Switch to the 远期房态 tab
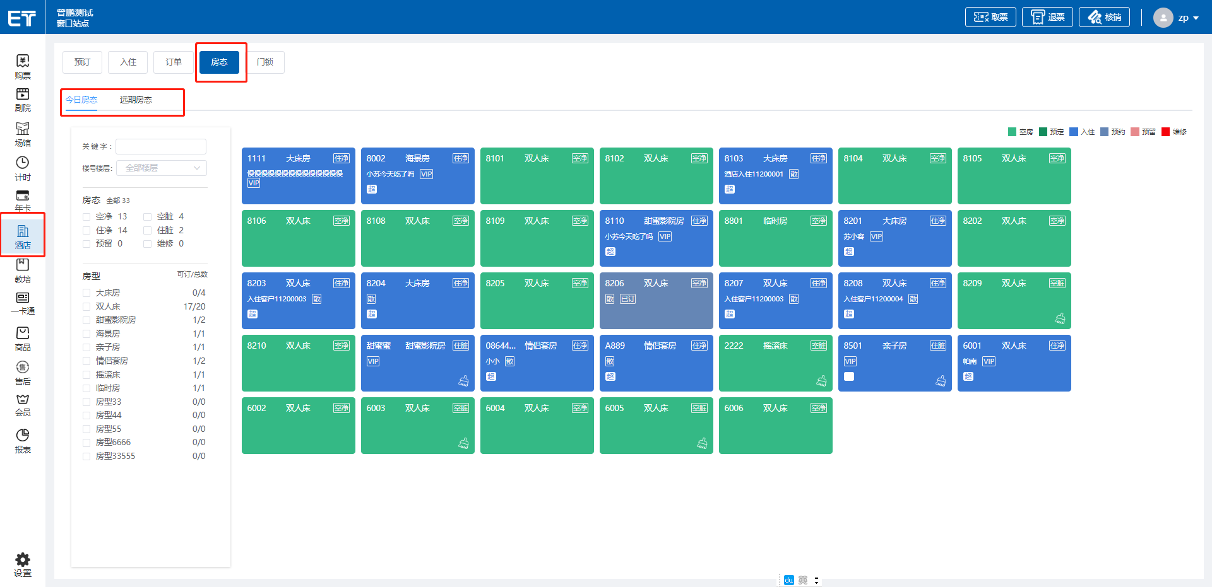This screenshot has width=1212, height=587. [x=136, y=100]
